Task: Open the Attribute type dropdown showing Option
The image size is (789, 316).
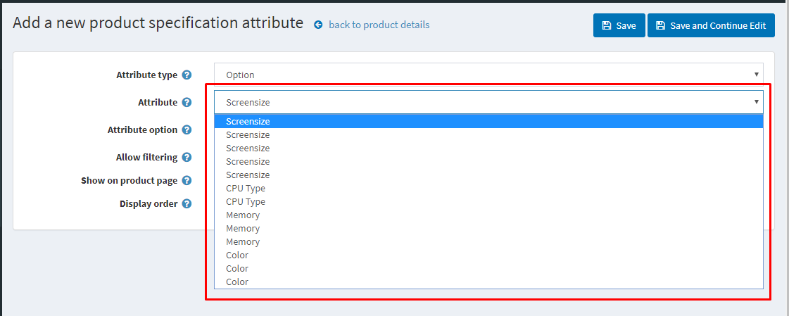Action: (x=488, y=75)
